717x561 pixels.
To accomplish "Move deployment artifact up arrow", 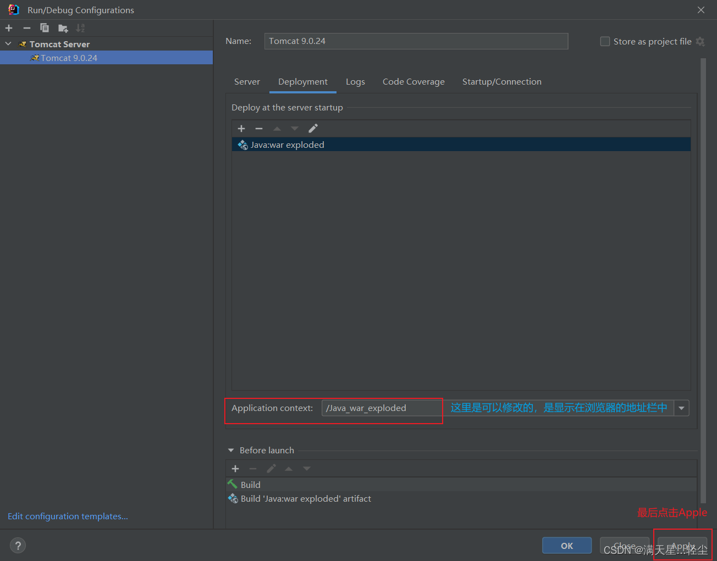I will 277,129.
